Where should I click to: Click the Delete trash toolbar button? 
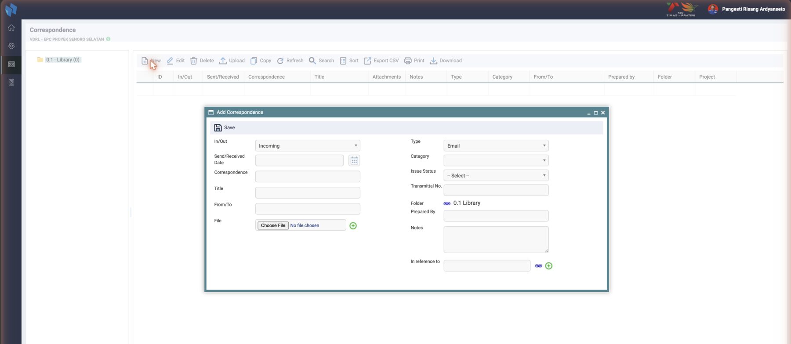pos(202,61)
